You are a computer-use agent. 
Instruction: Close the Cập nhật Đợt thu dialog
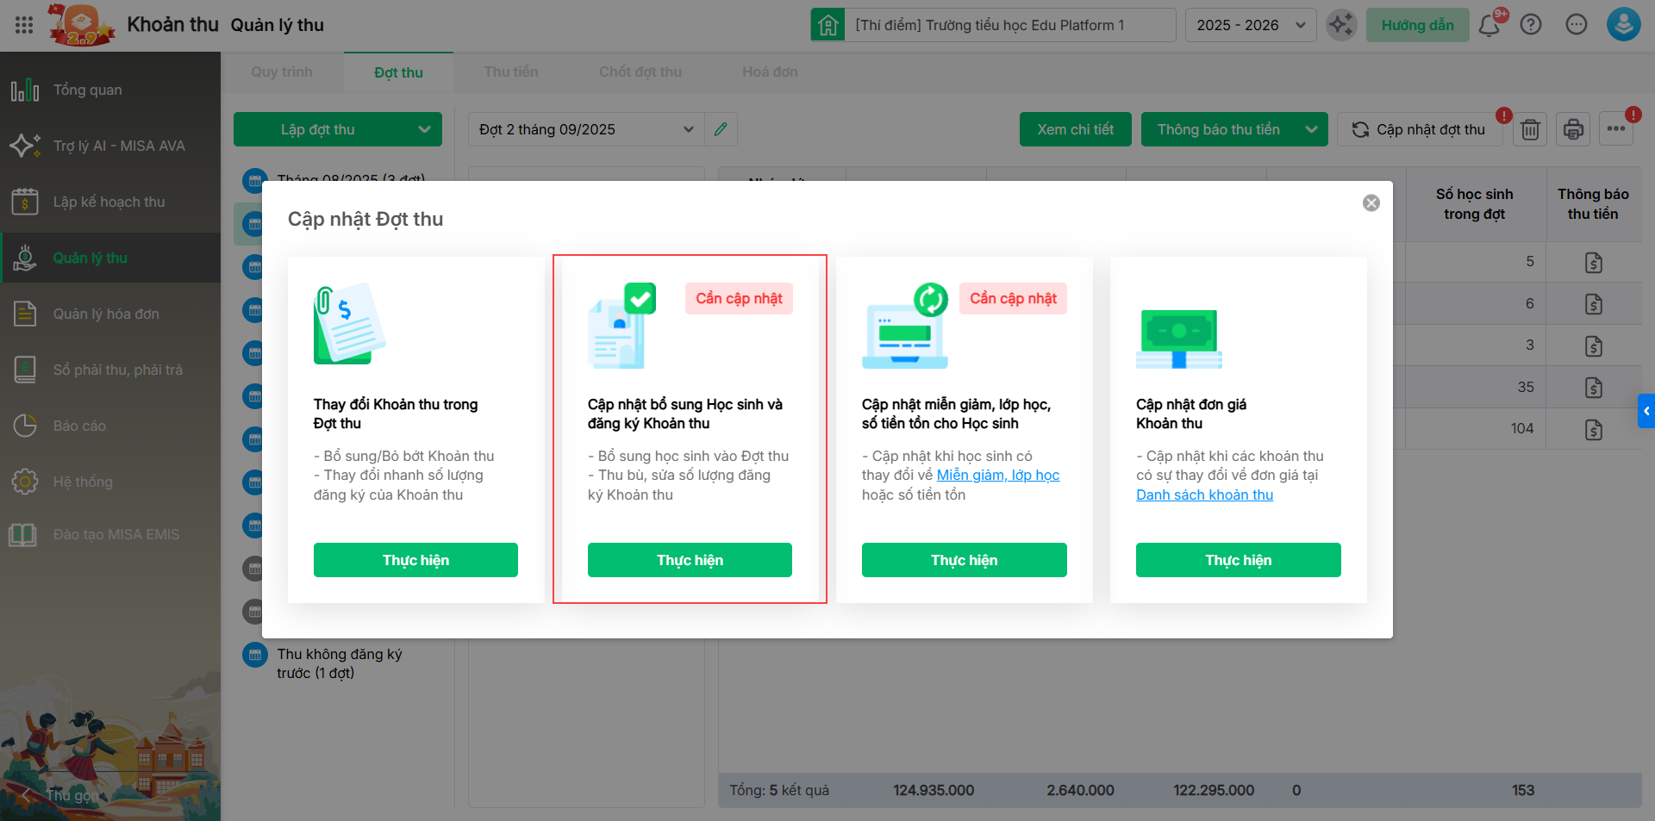1371,203
